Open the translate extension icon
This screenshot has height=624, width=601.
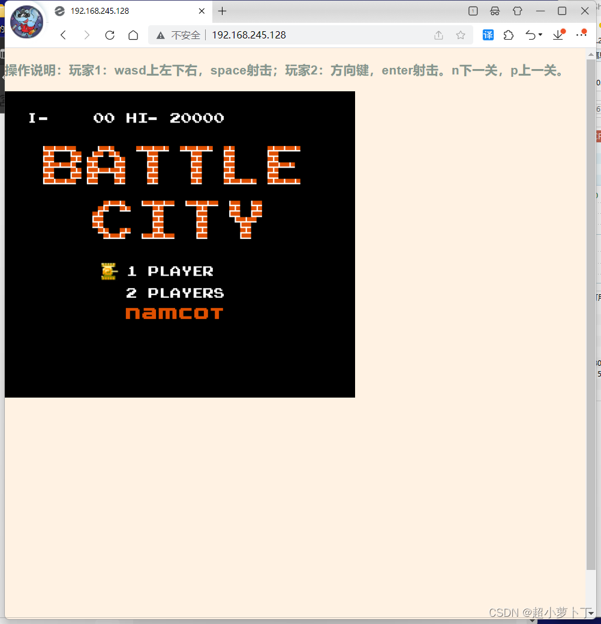(x=488, y=35)
